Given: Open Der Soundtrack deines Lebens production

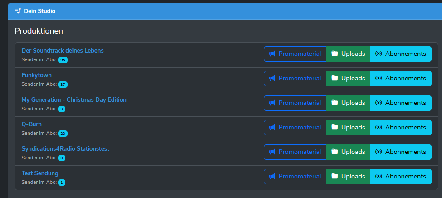Looking at the screenshot, I should (63, 50).
